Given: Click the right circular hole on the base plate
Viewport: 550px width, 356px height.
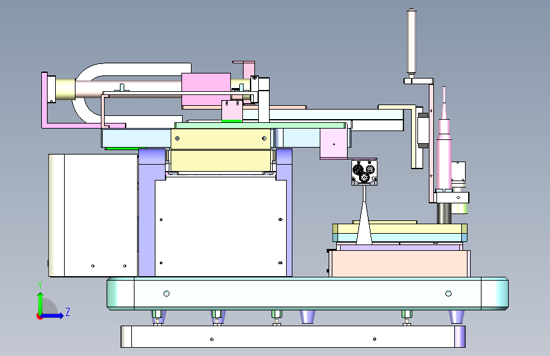Looking at the screenshot, I should coord(449,294).
